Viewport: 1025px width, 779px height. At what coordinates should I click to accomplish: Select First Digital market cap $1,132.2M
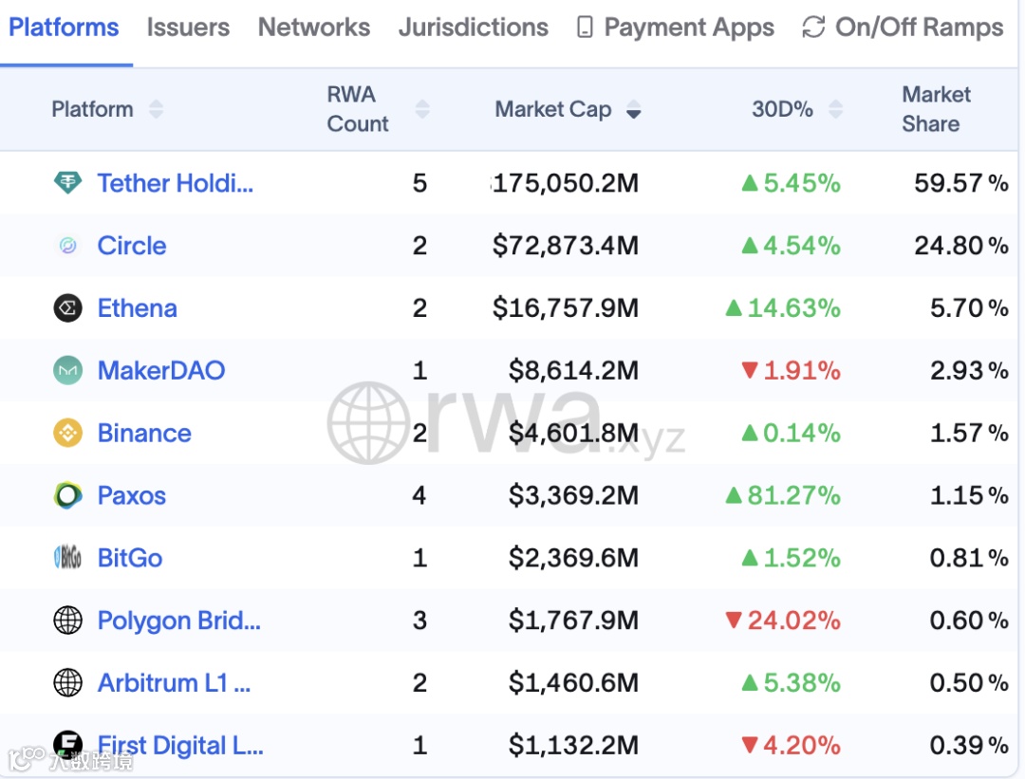[x=573, y=745]
